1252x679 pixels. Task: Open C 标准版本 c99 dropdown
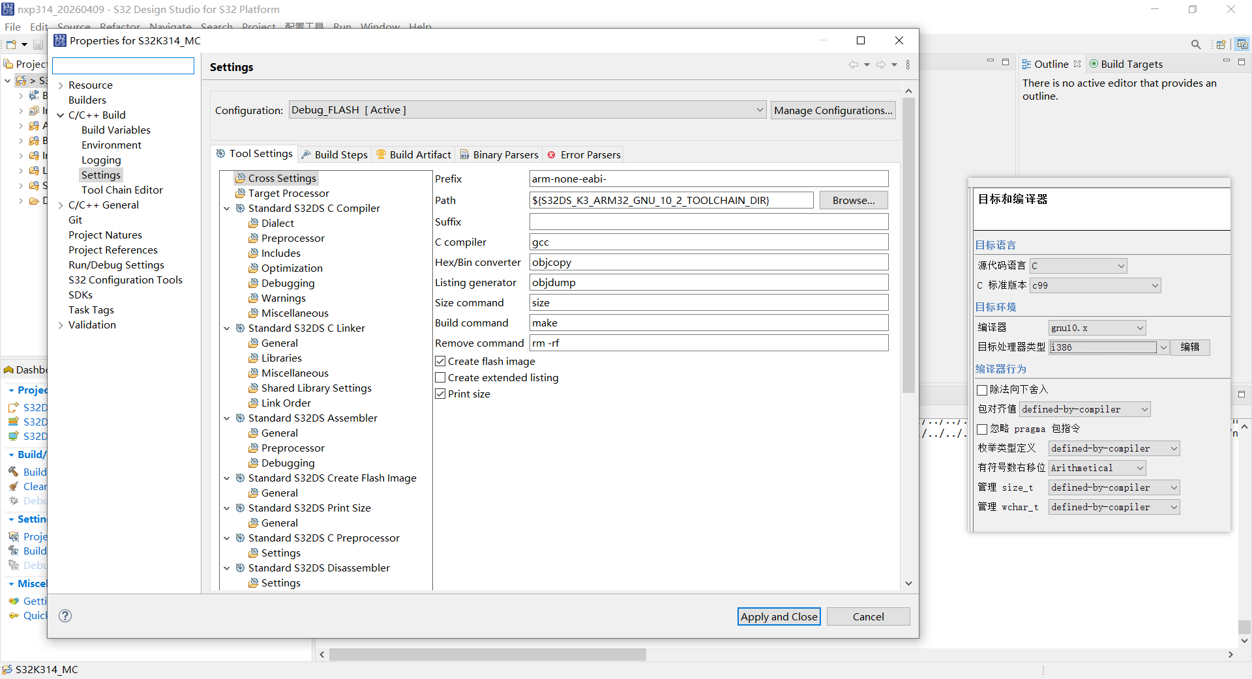tap(1095, 285)
